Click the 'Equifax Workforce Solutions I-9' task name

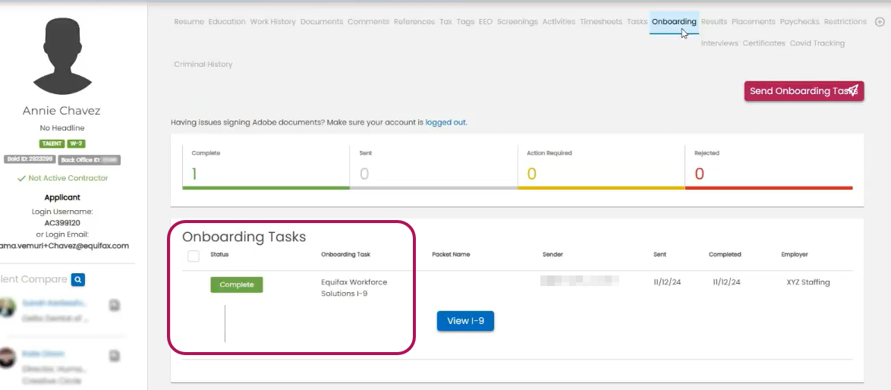[x=354, y=288]
